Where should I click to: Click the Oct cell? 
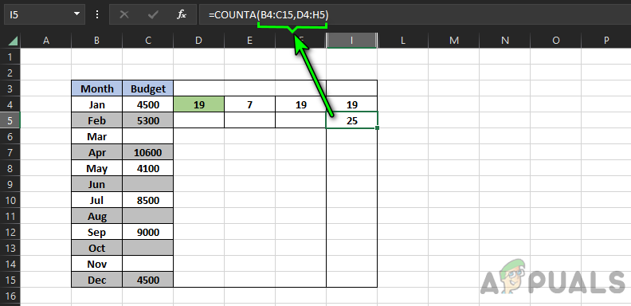tap(97, 248)
